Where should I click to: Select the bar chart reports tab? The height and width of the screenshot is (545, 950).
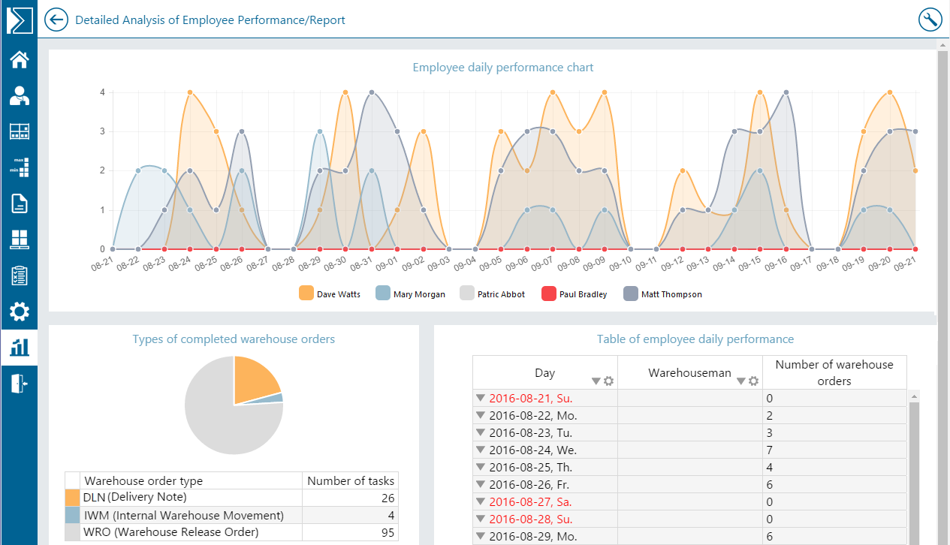pos(19,347)
